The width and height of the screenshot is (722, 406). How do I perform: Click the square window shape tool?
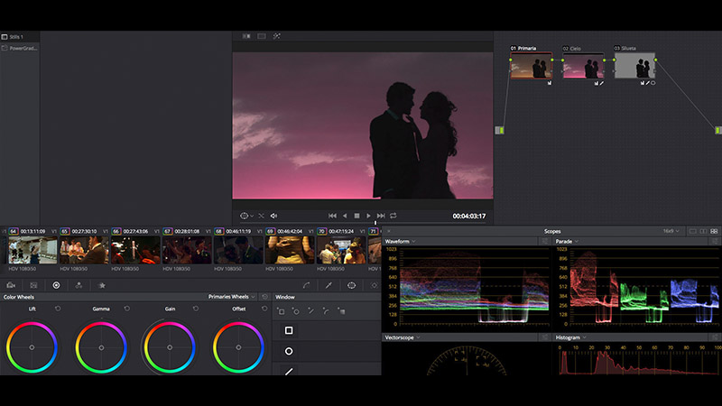click(x=289, y=330)
